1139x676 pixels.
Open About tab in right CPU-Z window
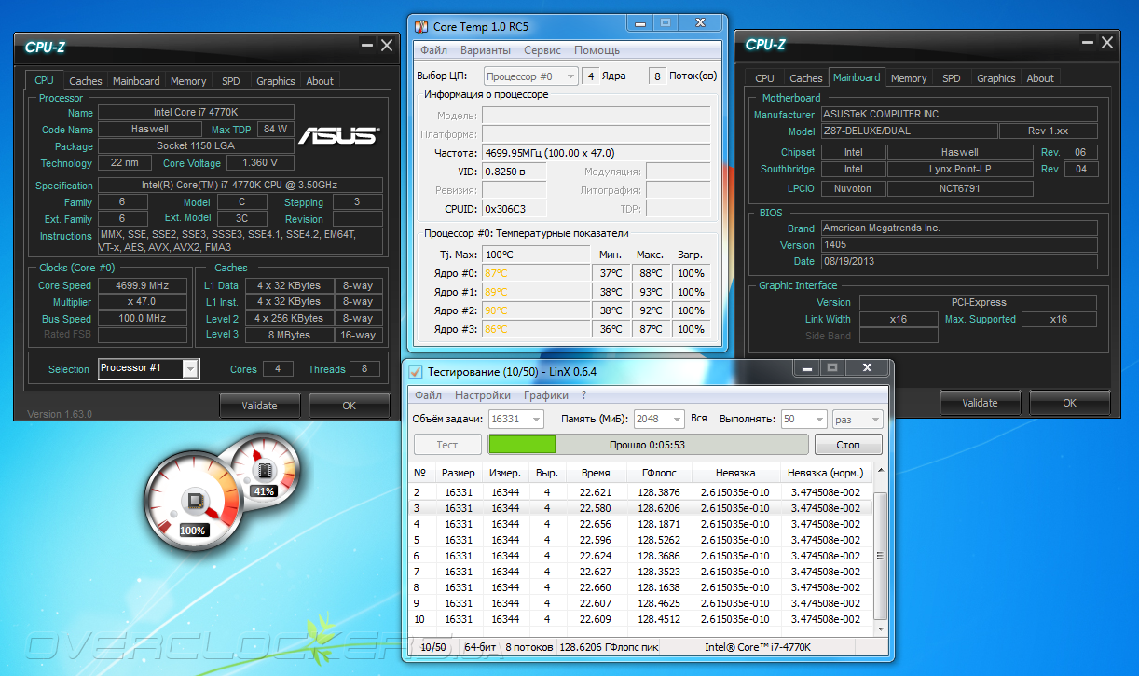point(1040,78)
